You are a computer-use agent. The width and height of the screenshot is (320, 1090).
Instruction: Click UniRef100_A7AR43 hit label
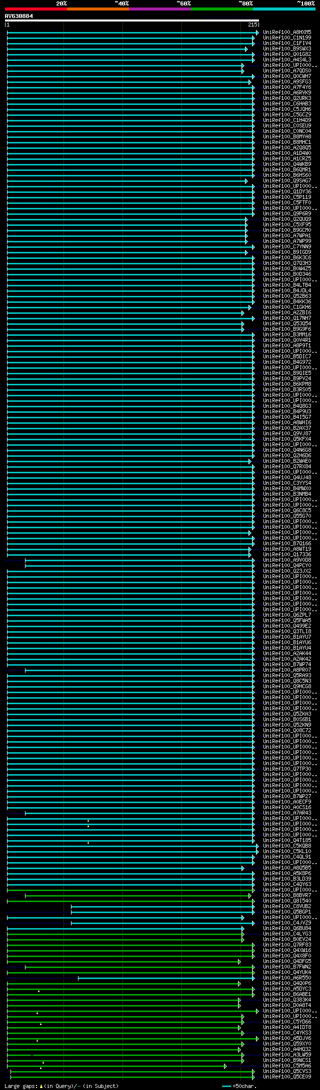[x=287, y=813]
